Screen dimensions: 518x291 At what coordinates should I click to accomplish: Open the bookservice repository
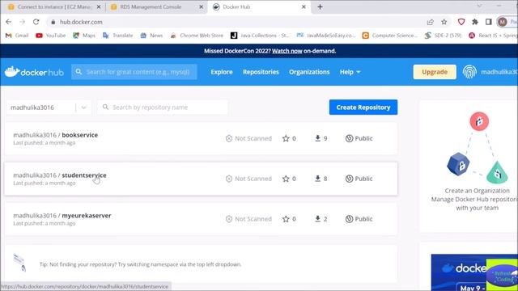pyautogui.click(x=79, y=135)
